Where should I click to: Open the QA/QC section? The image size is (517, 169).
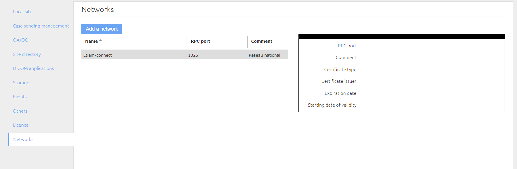point(20,40)
